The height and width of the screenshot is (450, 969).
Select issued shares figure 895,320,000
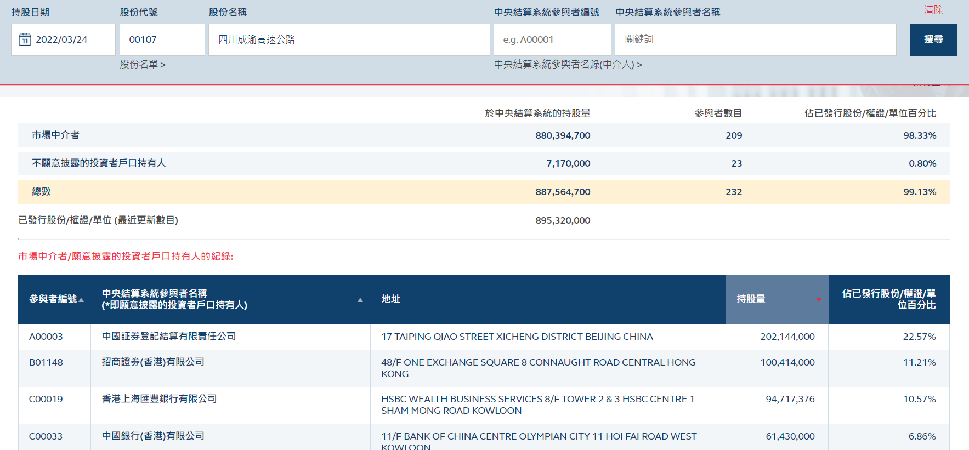(x=563, y=220)
